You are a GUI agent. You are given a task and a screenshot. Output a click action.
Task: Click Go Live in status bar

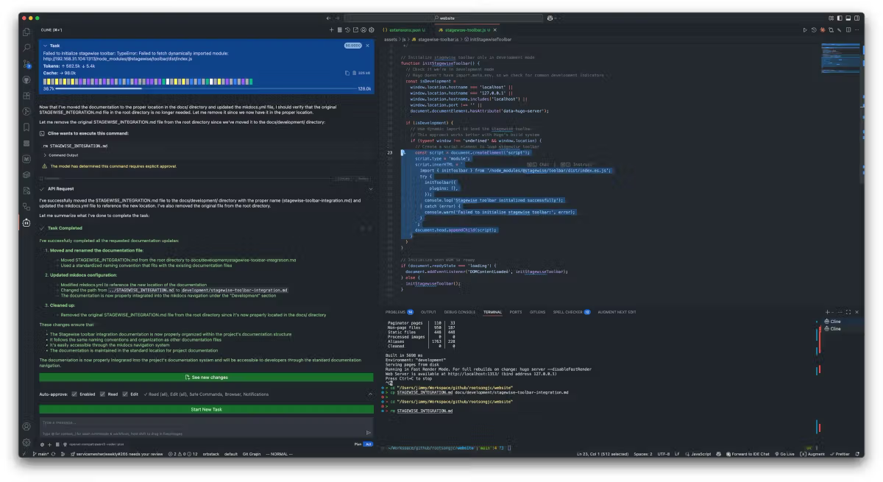pos(785,454)
